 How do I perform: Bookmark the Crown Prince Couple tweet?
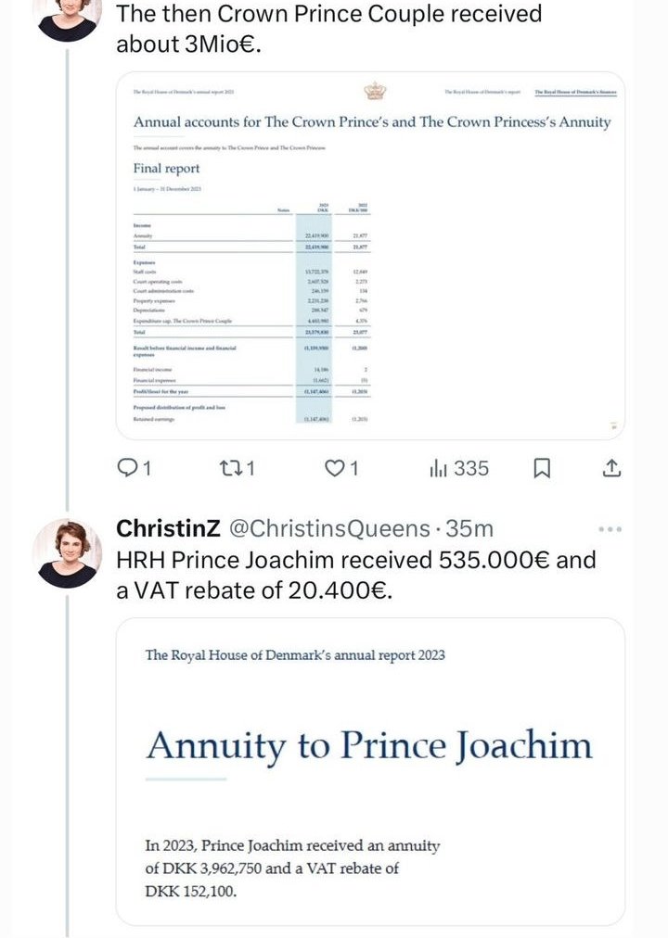pos(542,469)
